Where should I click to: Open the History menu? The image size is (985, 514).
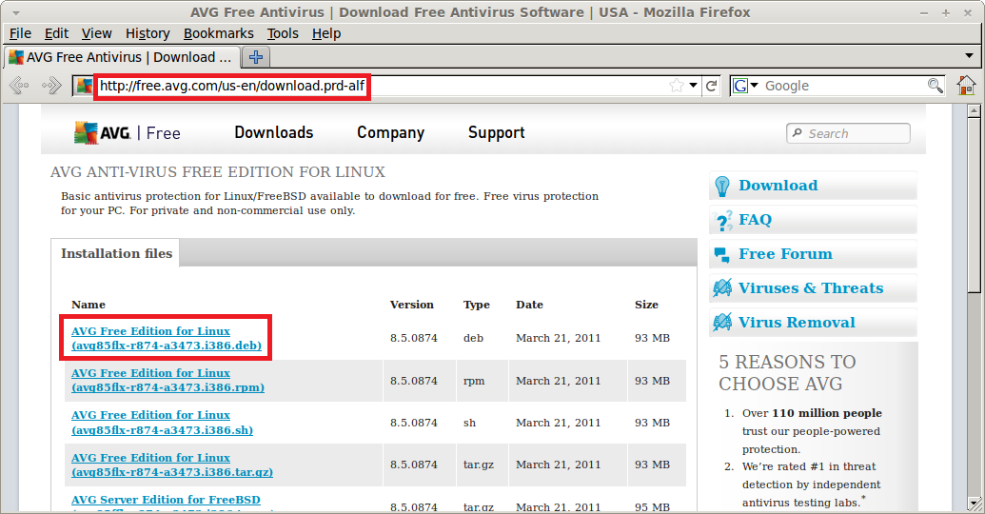(x=148, y=33)
